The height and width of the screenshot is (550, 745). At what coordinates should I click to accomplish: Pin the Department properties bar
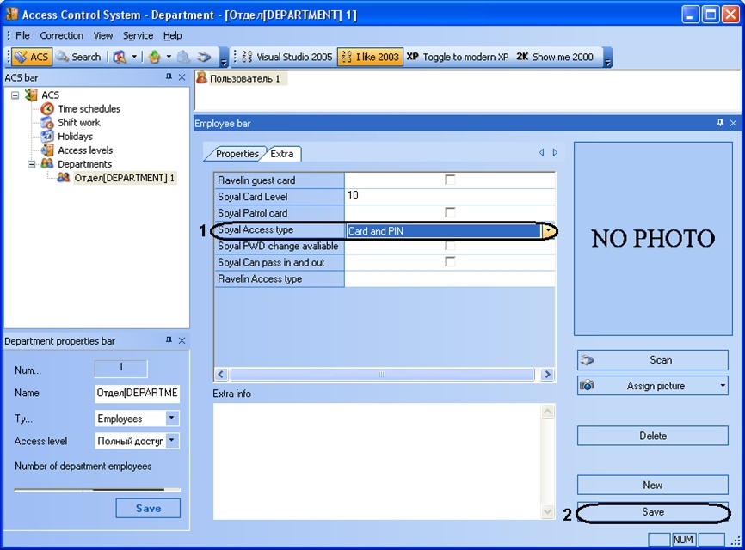click(169, 340)
